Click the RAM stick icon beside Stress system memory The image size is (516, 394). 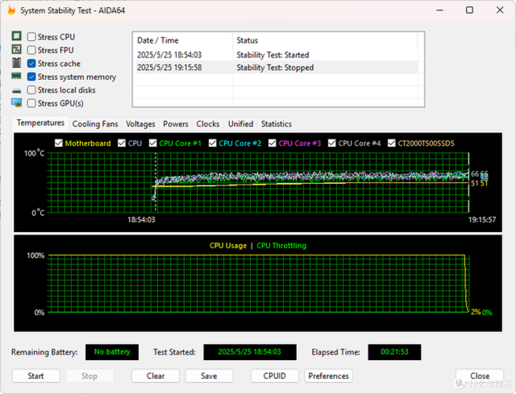[16, 76]
